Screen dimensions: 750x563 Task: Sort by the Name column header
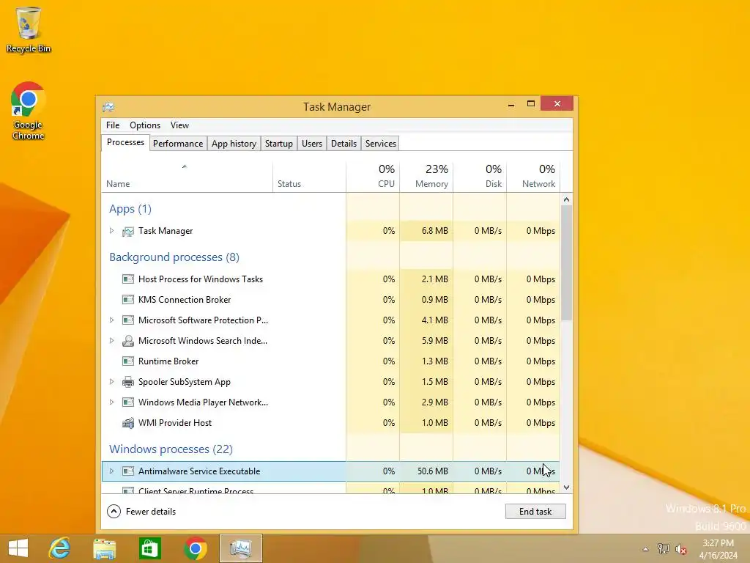click(187, 177)
